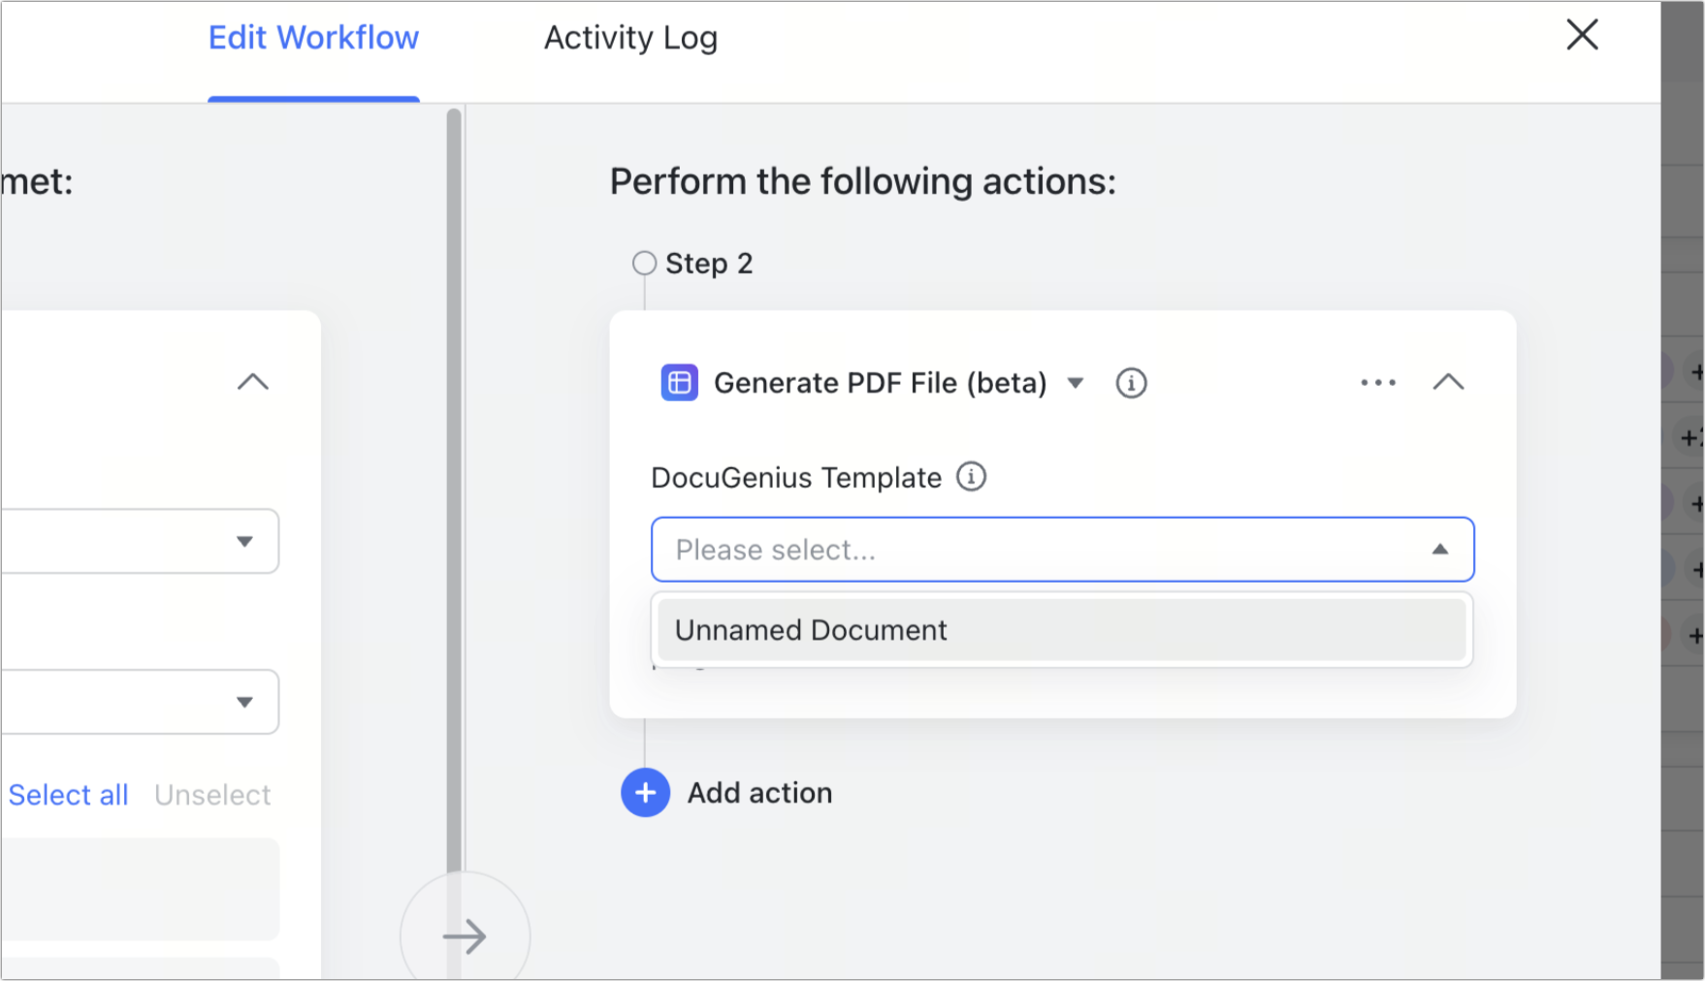Click the Select all link
This screenshot has width=1705, height=981.
click(67, 794)
